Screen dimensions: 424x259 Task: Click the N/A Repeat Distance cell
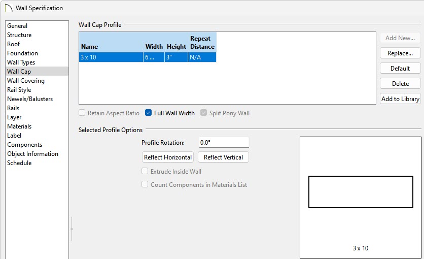point(202,57)
